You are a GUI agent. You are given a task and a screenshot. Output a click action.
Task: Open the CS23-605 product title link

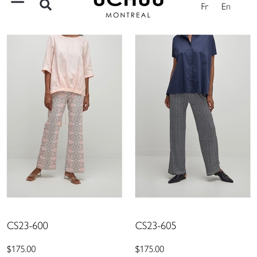tap(156, 226)
